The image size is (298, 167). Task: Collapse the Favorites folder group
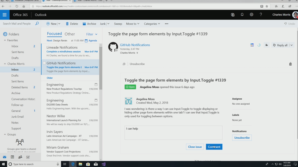[x=5, y=40]
